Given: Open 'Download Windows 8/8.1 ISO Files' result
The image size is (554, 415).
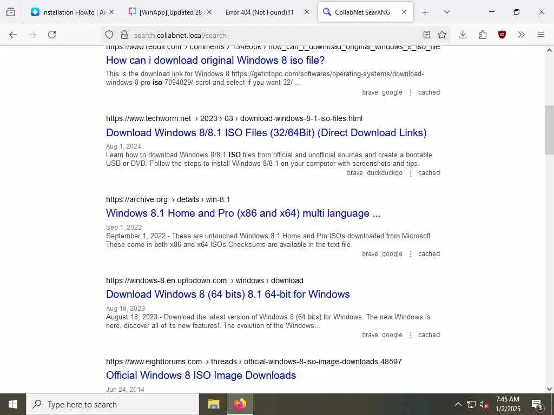Looking at the screenshot, I should [x=266, y=133].
